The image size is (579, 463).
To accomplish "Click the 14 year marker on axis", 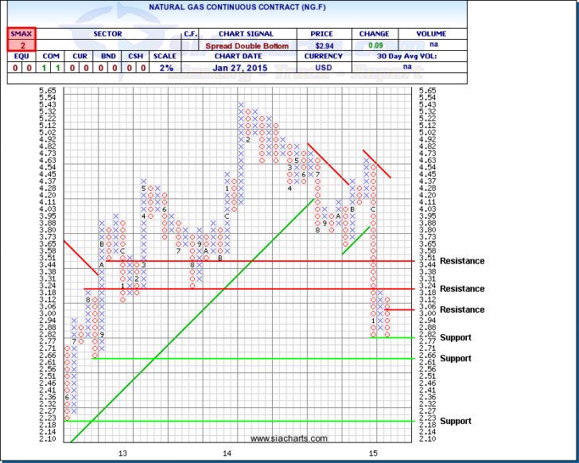I will click(227, 453).
